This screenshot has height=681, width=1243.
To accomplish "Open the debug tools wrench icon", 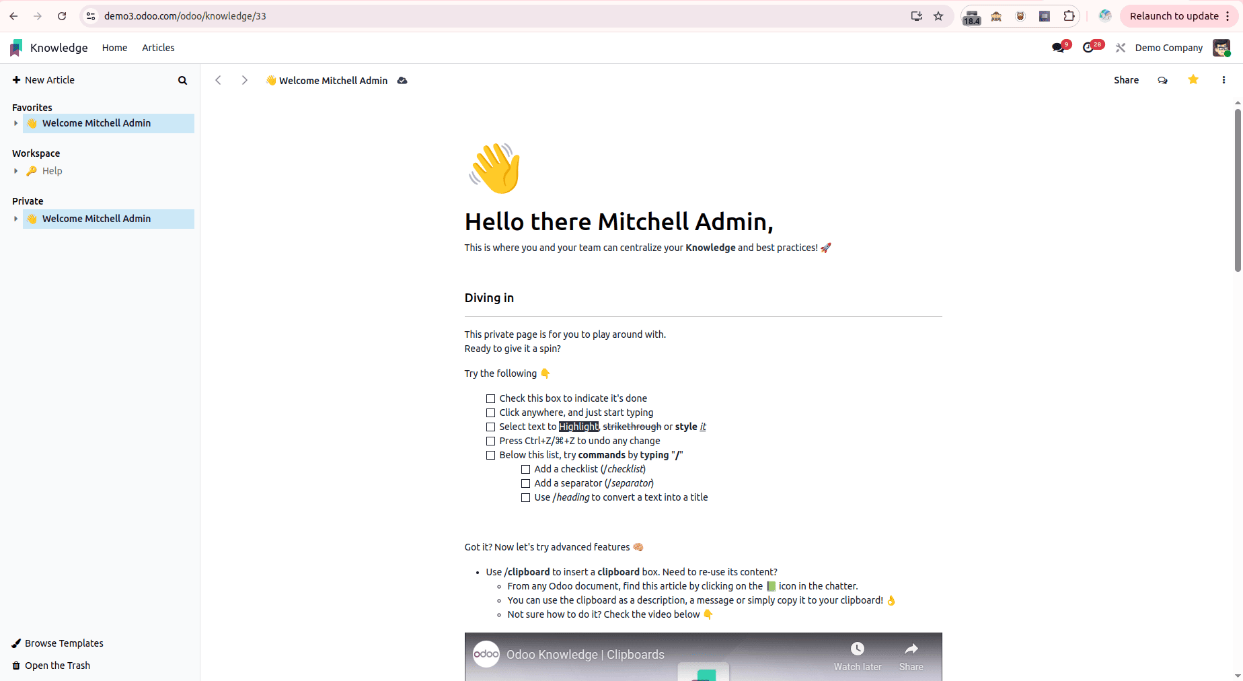I will [x=1121, y=48].
